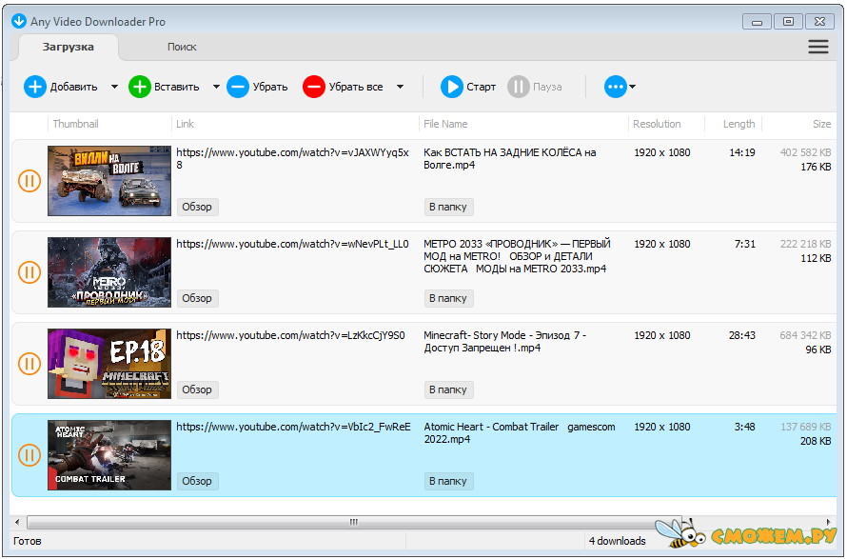847x559 pixels.
Task: Select file name Как ВСТАТЬ НА ЗАДНИЕ КОЛЁСА
Action: pyautogui.click(x=510, y=158)
